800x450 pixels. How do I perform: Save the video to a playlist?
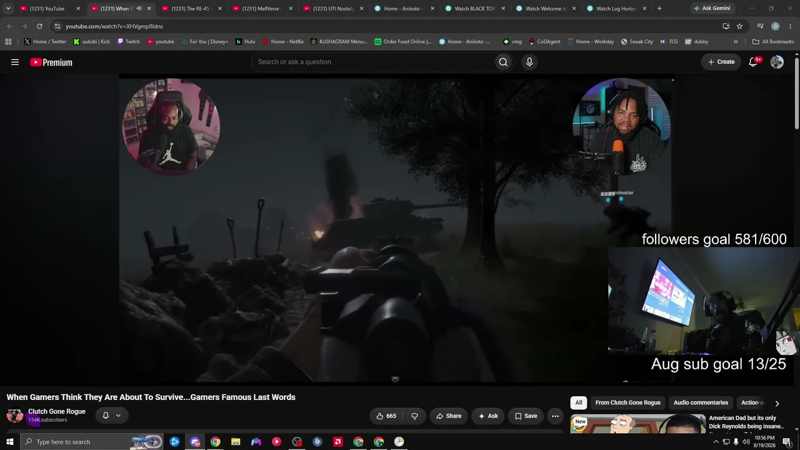pos(526,416)
